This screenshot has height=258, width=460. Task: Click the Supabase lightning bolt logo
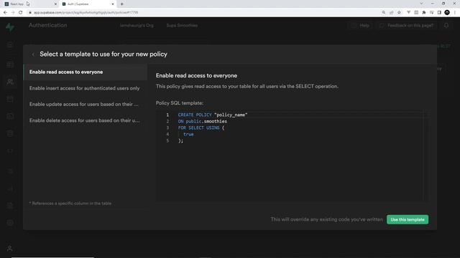(x=10, y=27)
